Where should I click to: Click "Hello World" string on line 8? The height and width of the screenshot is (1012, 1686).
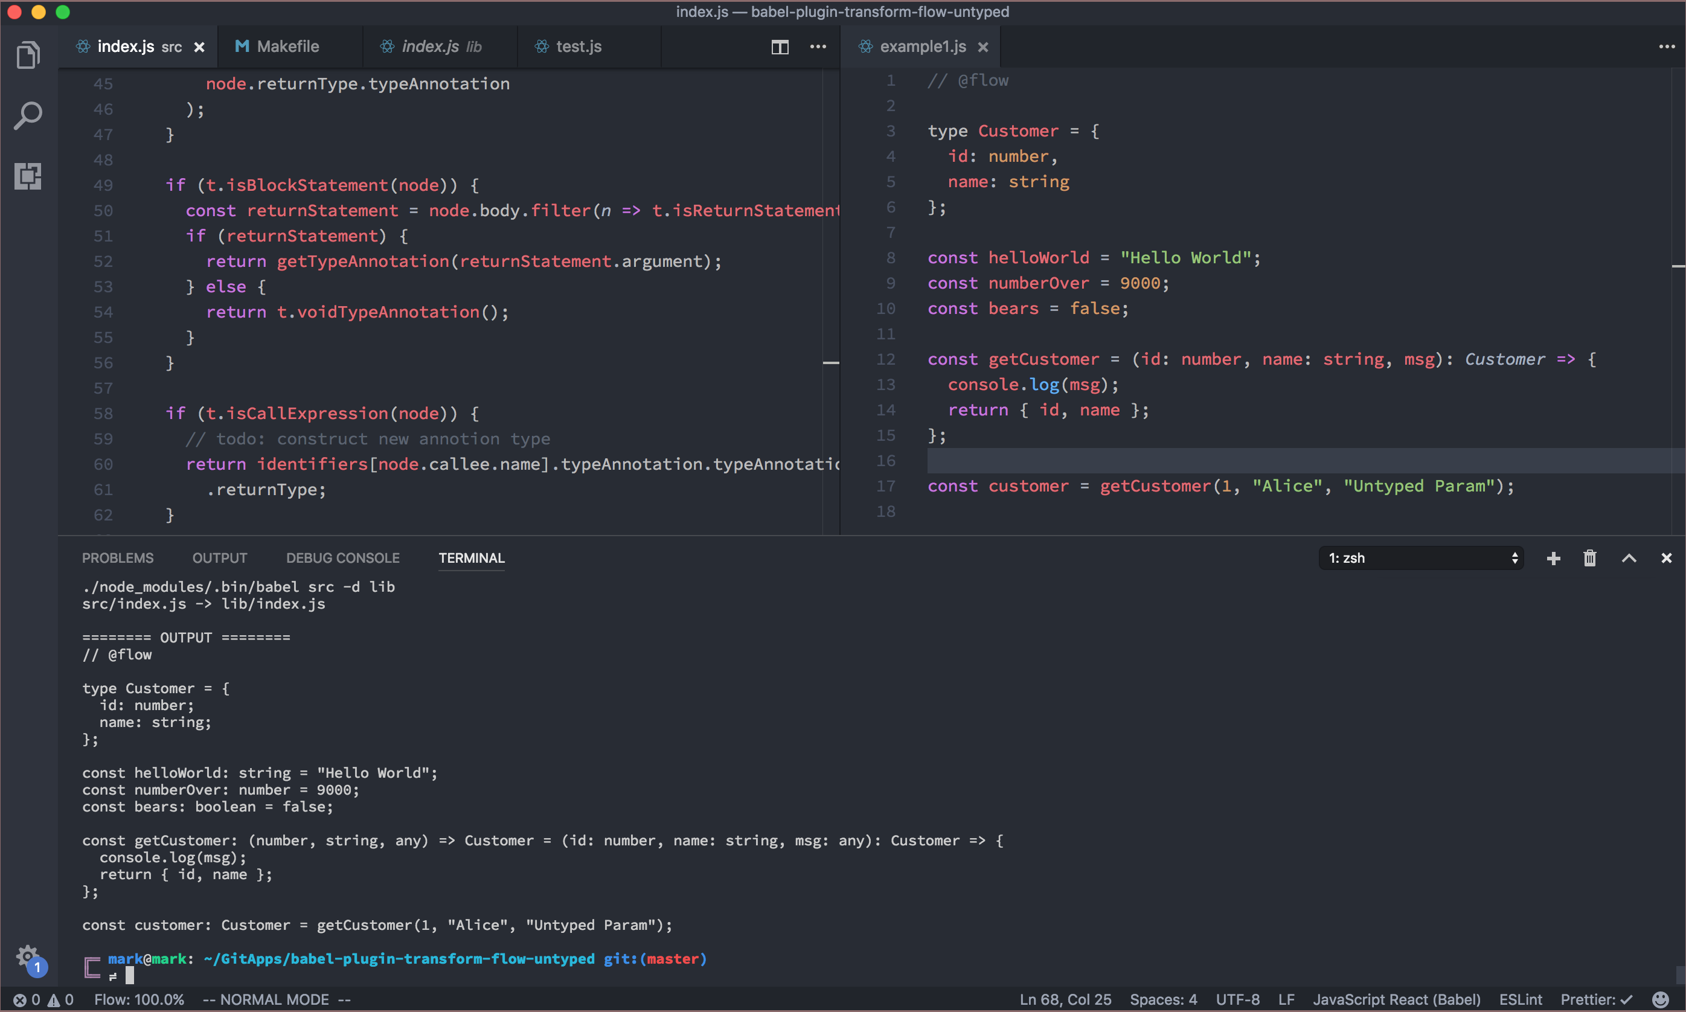pos(1186,258)
